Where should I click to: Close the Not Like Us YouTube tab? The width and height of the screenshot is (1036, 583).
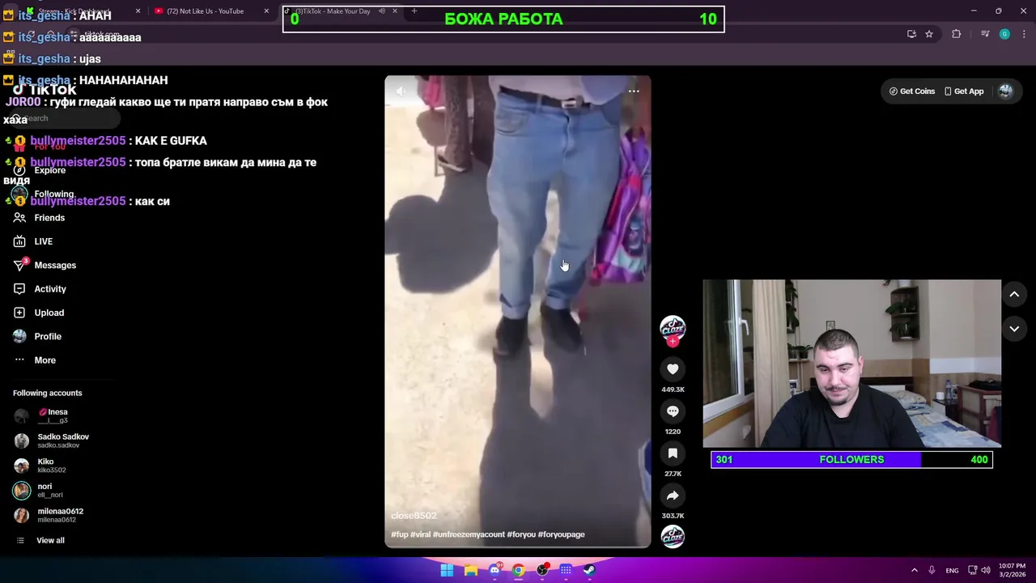(266, 11)
